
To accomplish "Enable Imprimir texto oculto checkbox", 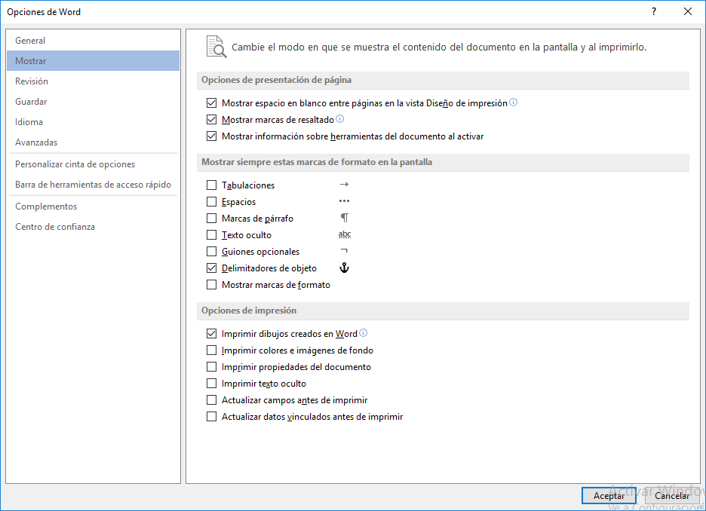I will coord(211,384).
